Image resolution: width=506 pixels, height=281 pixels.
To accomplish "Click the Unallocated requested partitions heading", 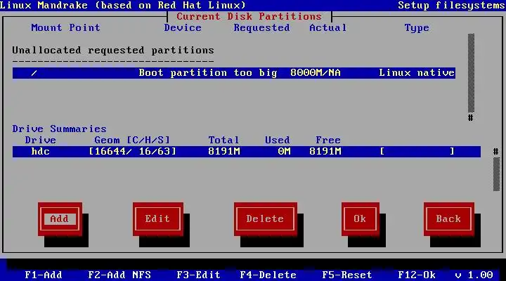I will tap(113, 51).
